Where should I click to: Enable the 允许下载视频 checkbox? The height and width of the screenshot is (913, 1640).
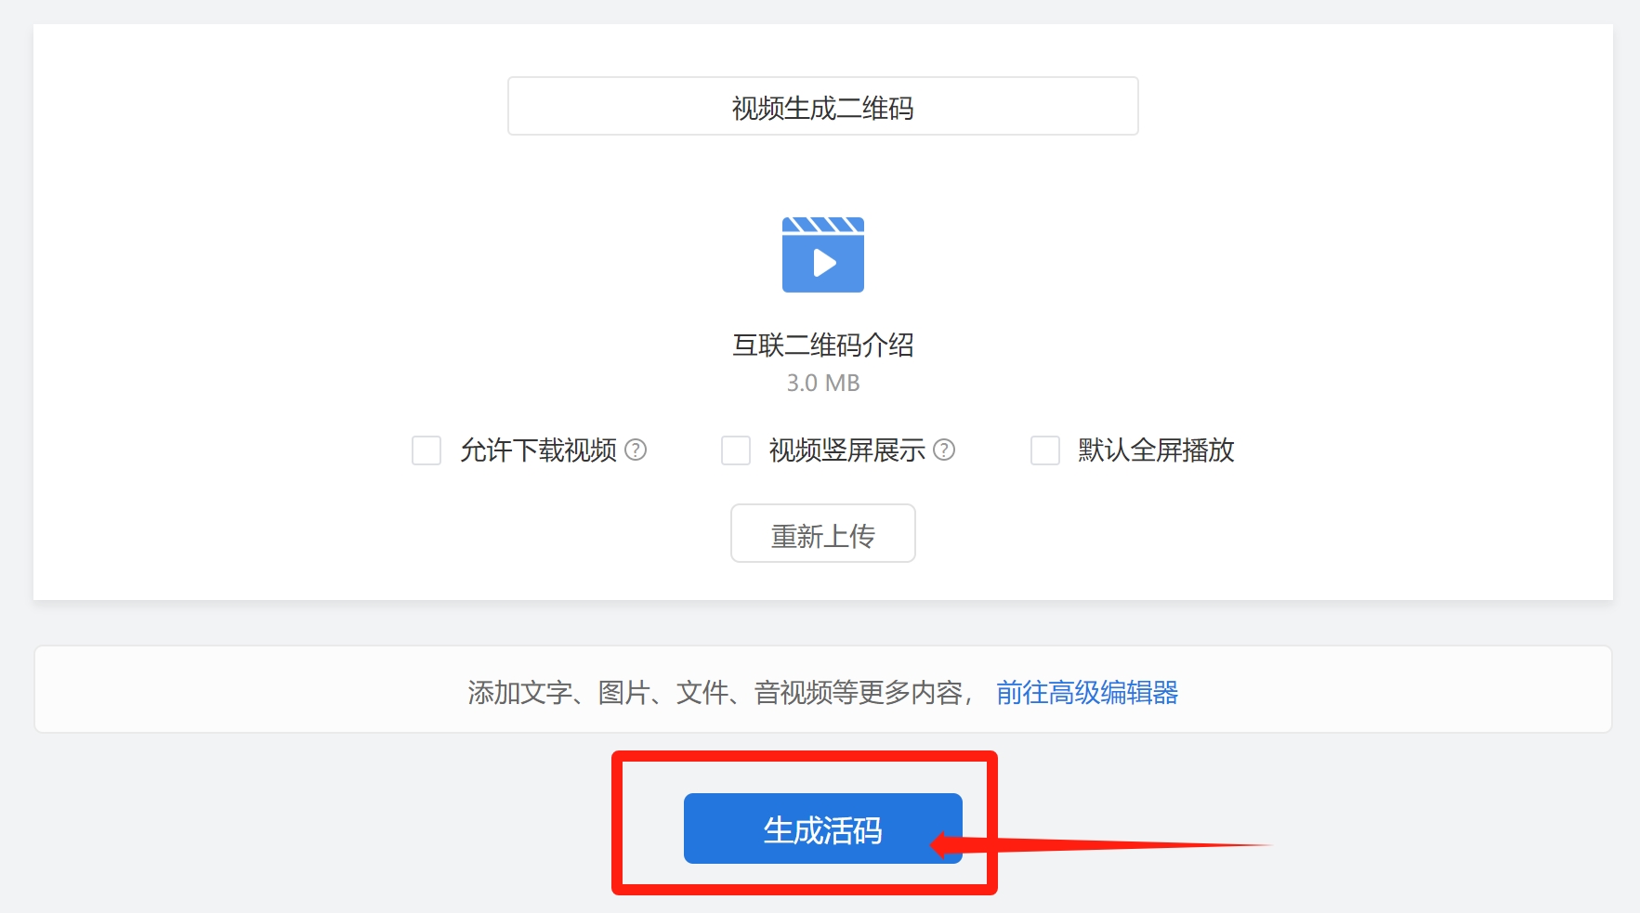(x=426, y=450)
